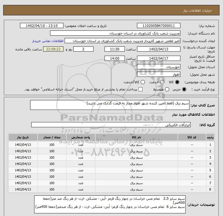Toggle the اسناد خزانه اسلامی payment checkbox
Image resolution: width=223 pixels, height=216 pixels.
(x=140, y=89)
